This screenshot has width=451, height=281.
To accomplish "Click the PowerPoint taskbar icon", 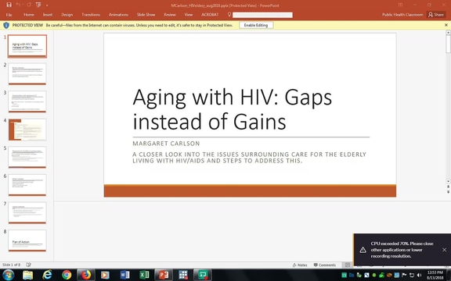I will [x=164, y=275].
